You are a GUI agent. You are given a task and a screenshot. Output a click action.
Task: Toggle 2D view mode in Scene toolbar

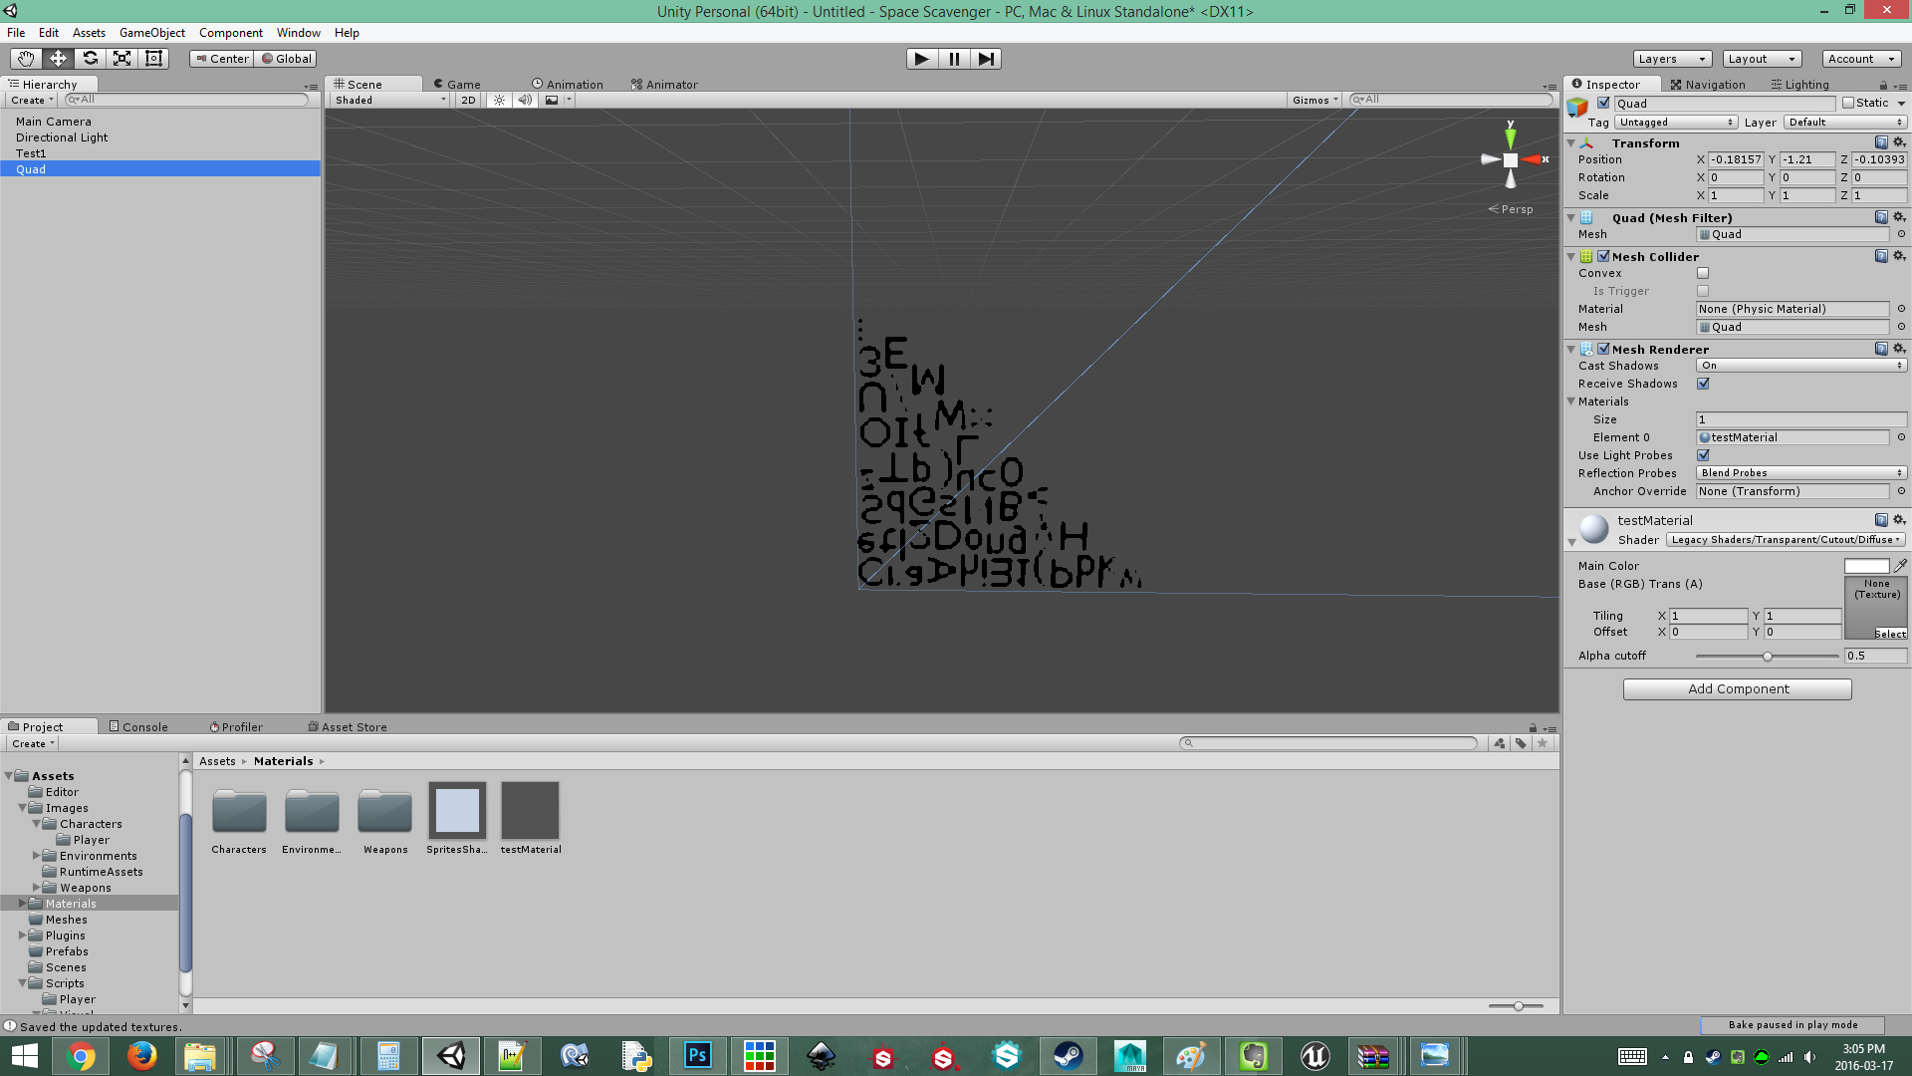click(467, 100)
